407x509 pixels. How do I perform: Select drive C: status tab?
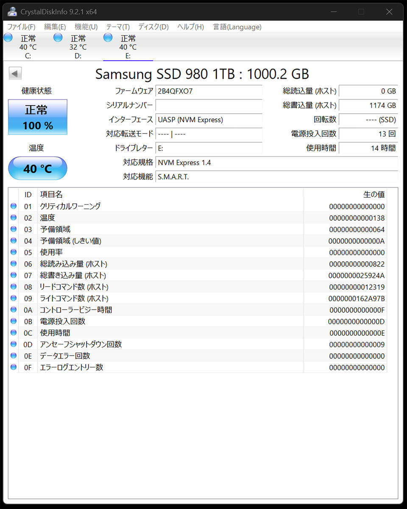28,47
